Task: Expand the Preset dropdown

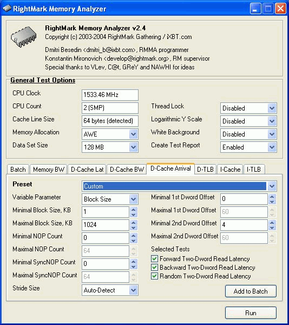Action: 272,186
